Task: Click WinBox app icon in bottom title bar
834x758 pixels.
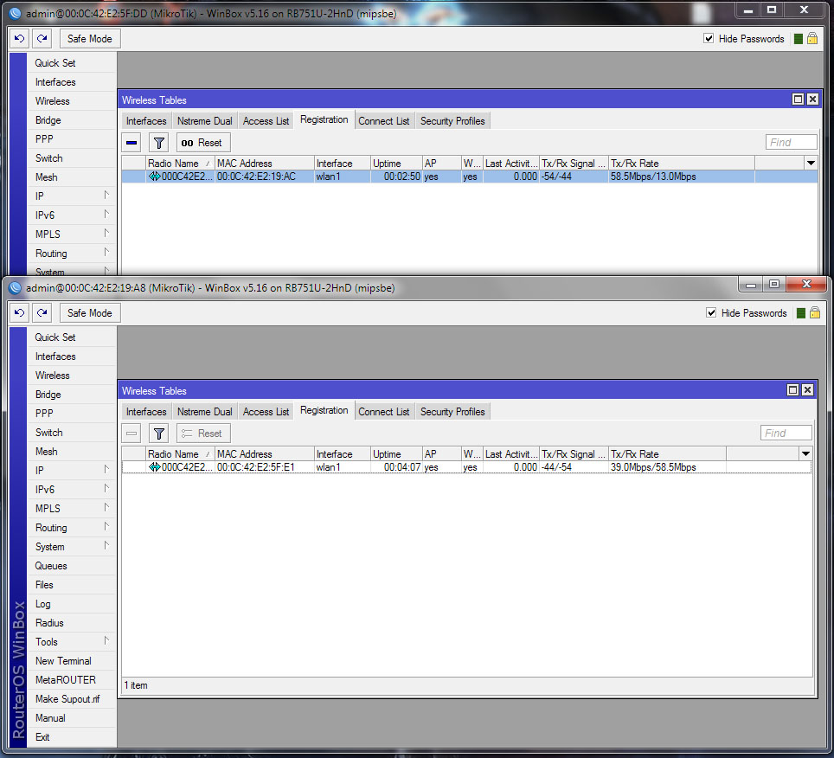Action: (15, 288)
